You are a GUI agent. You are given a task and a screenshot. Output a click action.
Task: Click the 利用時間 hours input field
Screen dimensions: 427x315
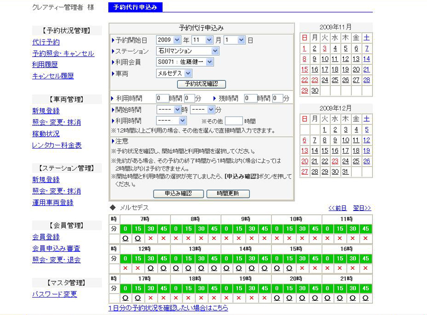(162, 98)
